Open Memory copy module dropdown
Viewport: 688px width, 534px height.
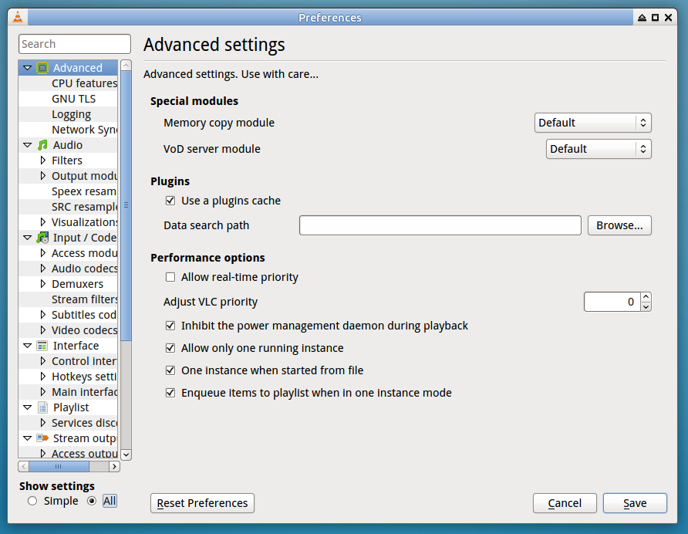(593, 123)
